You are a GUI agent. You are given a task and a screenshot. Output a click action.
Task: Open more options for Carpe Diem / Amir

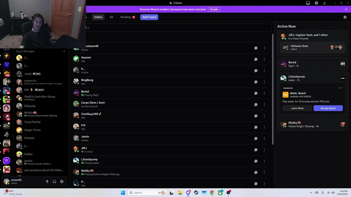click(x=264, y=105)
